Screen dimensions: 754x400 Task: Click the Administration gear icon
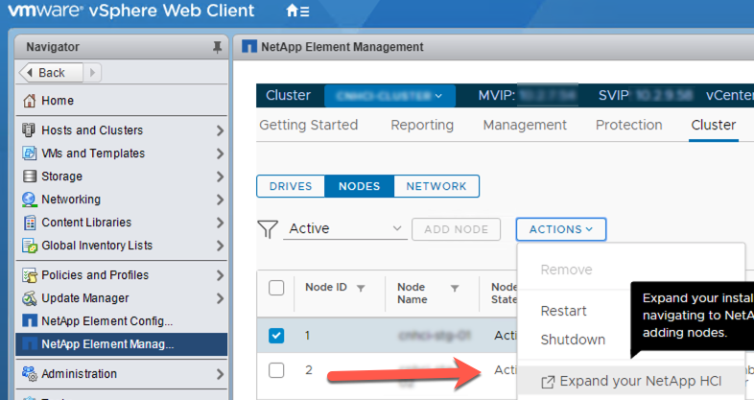pyautogui.click(x=30, y=373)
